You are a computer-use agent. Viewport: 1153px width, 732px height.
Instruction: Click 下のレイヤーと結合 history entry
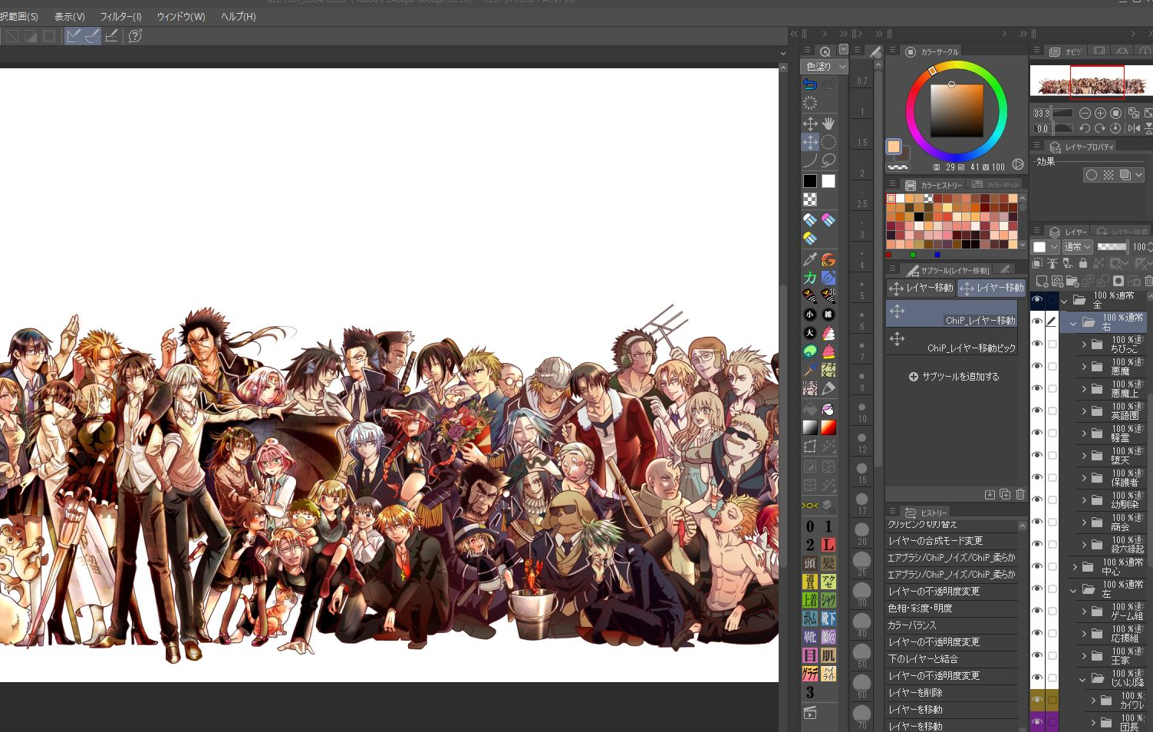click(952, 658)
